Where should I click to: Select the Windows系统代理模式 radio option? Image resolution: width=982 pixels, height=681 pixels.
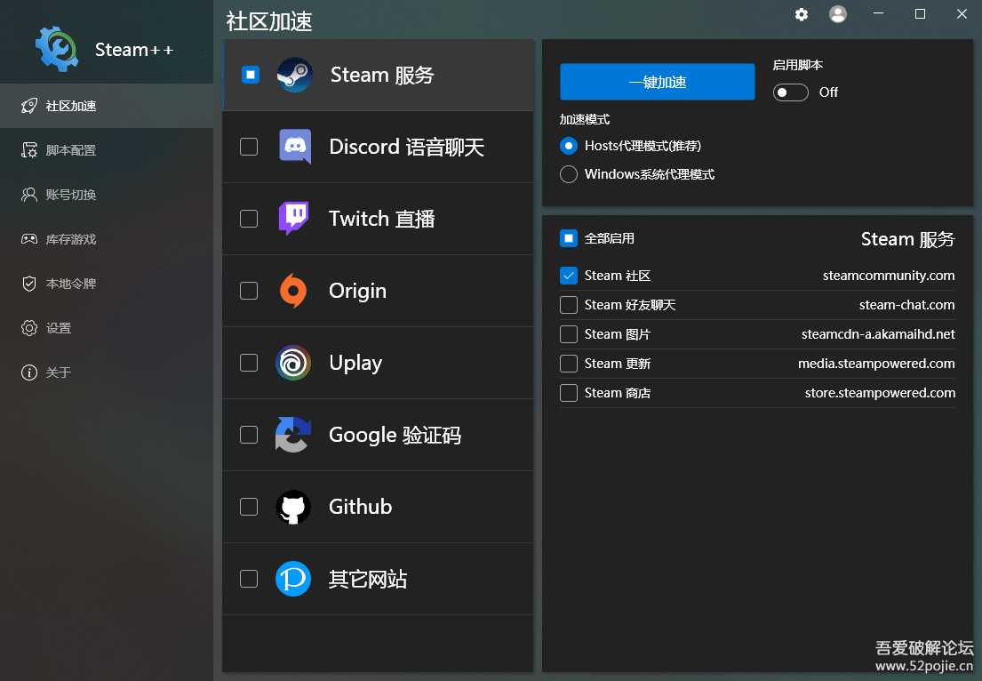click(x=569, y=174)
